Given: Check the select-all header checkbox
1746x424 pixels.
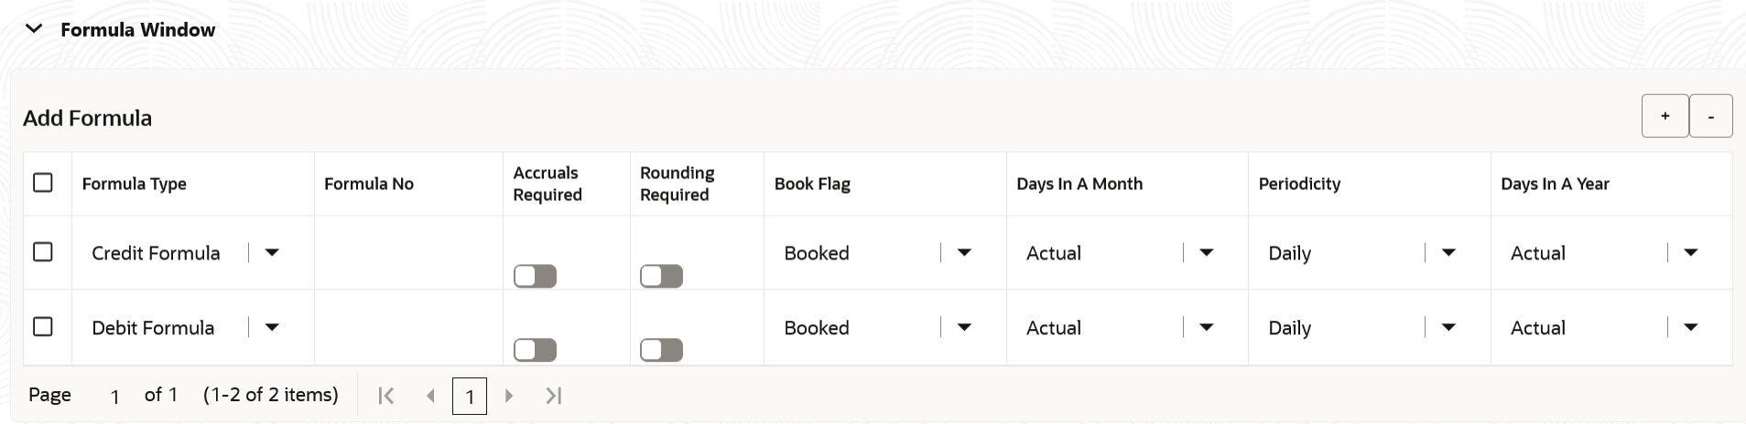Looking at the screenshot, I should pos(43,183).
